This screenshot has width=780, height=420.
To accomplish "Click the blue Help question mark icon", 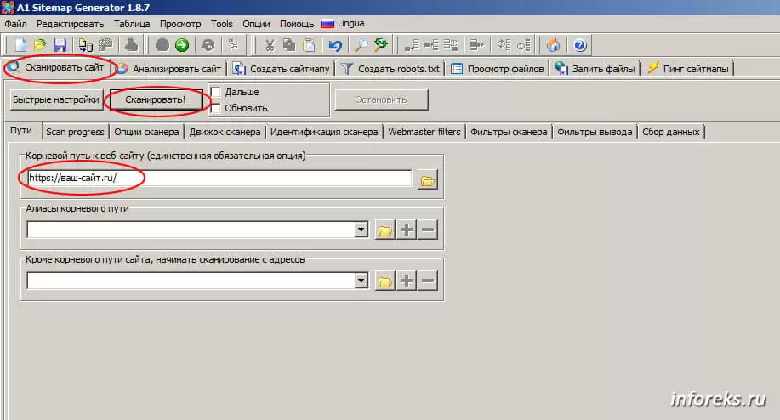I will click(x=579, y=45).
